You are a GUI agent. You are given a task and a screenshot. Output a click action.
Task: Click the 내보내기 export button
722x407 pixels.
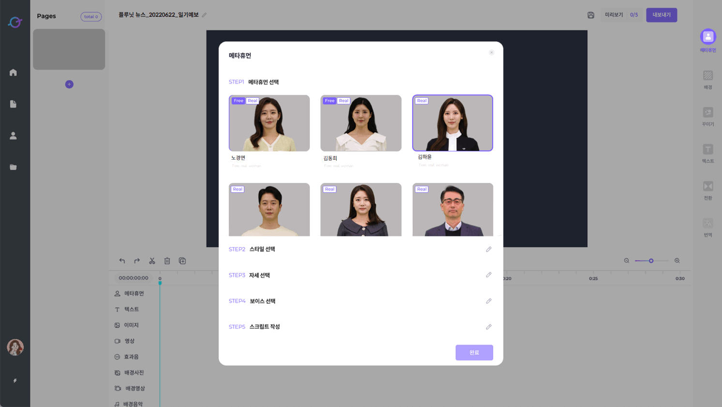661,15
